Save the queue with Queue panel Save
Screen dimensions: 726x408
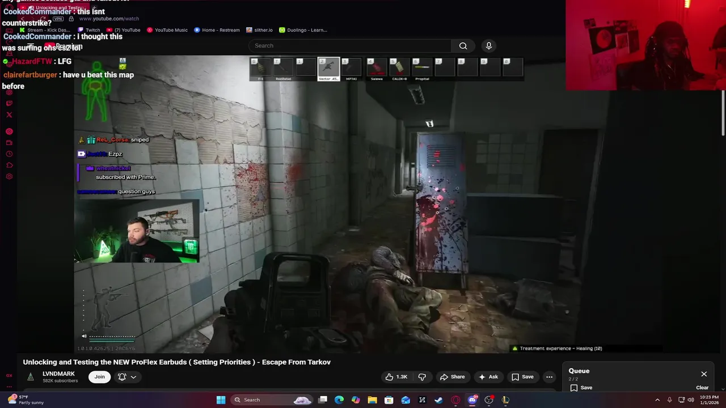[581, 388]
